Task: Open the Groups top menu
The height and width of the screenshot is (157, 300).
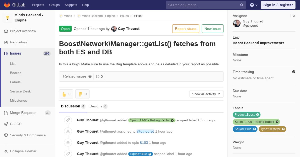Action: pyautogui.click(x=54, y=5)
